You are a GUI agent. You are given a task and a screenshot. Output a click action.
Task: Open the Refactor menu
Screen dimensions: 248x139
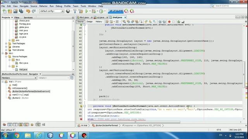pyautogui.click(x=43, y=6)
